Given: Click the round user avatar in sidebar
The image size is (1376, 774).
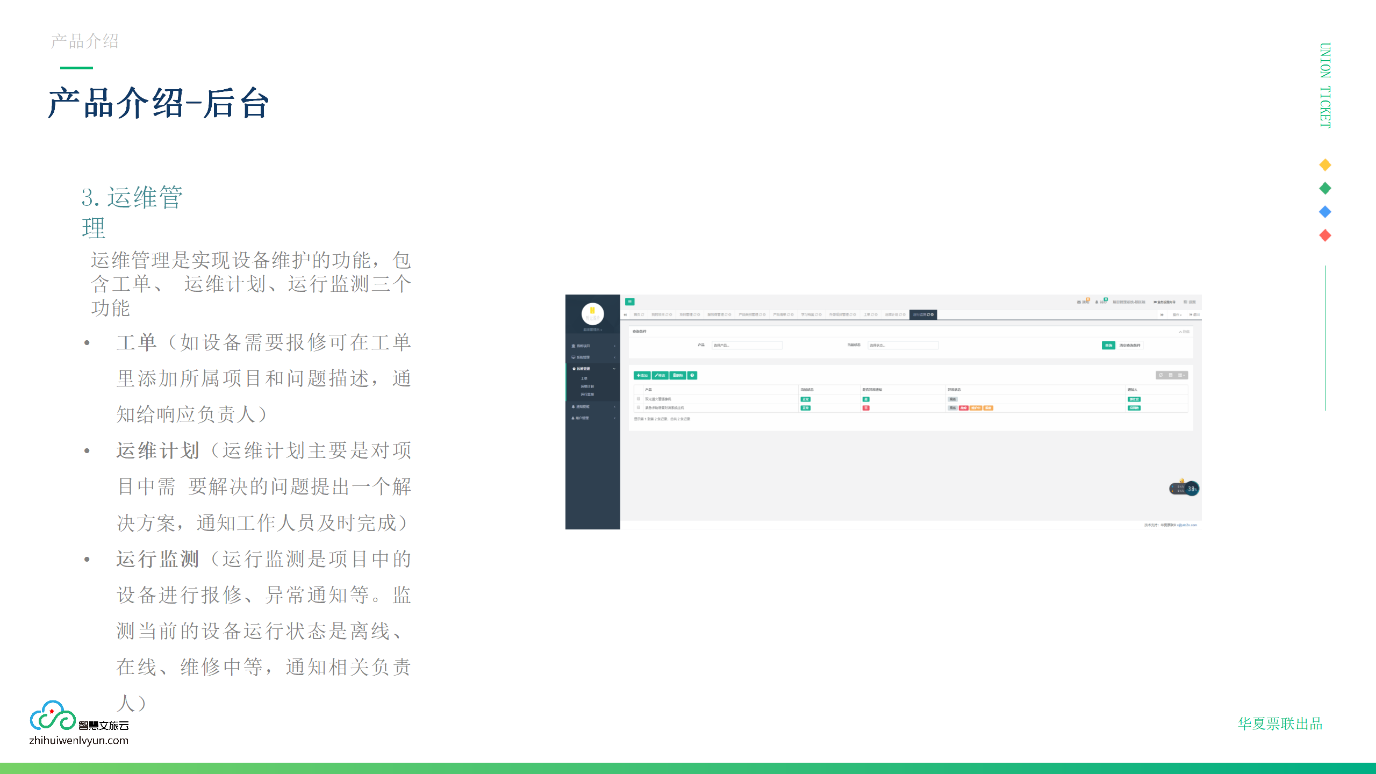Looking at the screenshot, I should click(592, 313).
